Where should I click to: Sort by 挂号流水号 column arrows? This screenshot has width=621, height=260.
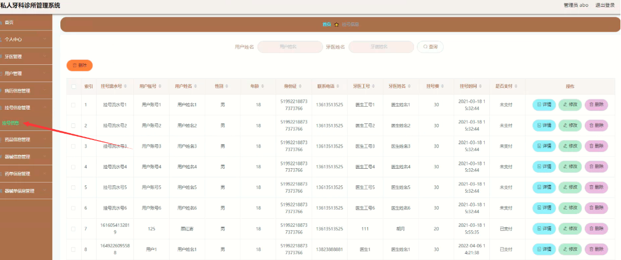pyautogui.click(x=125, y=86)
